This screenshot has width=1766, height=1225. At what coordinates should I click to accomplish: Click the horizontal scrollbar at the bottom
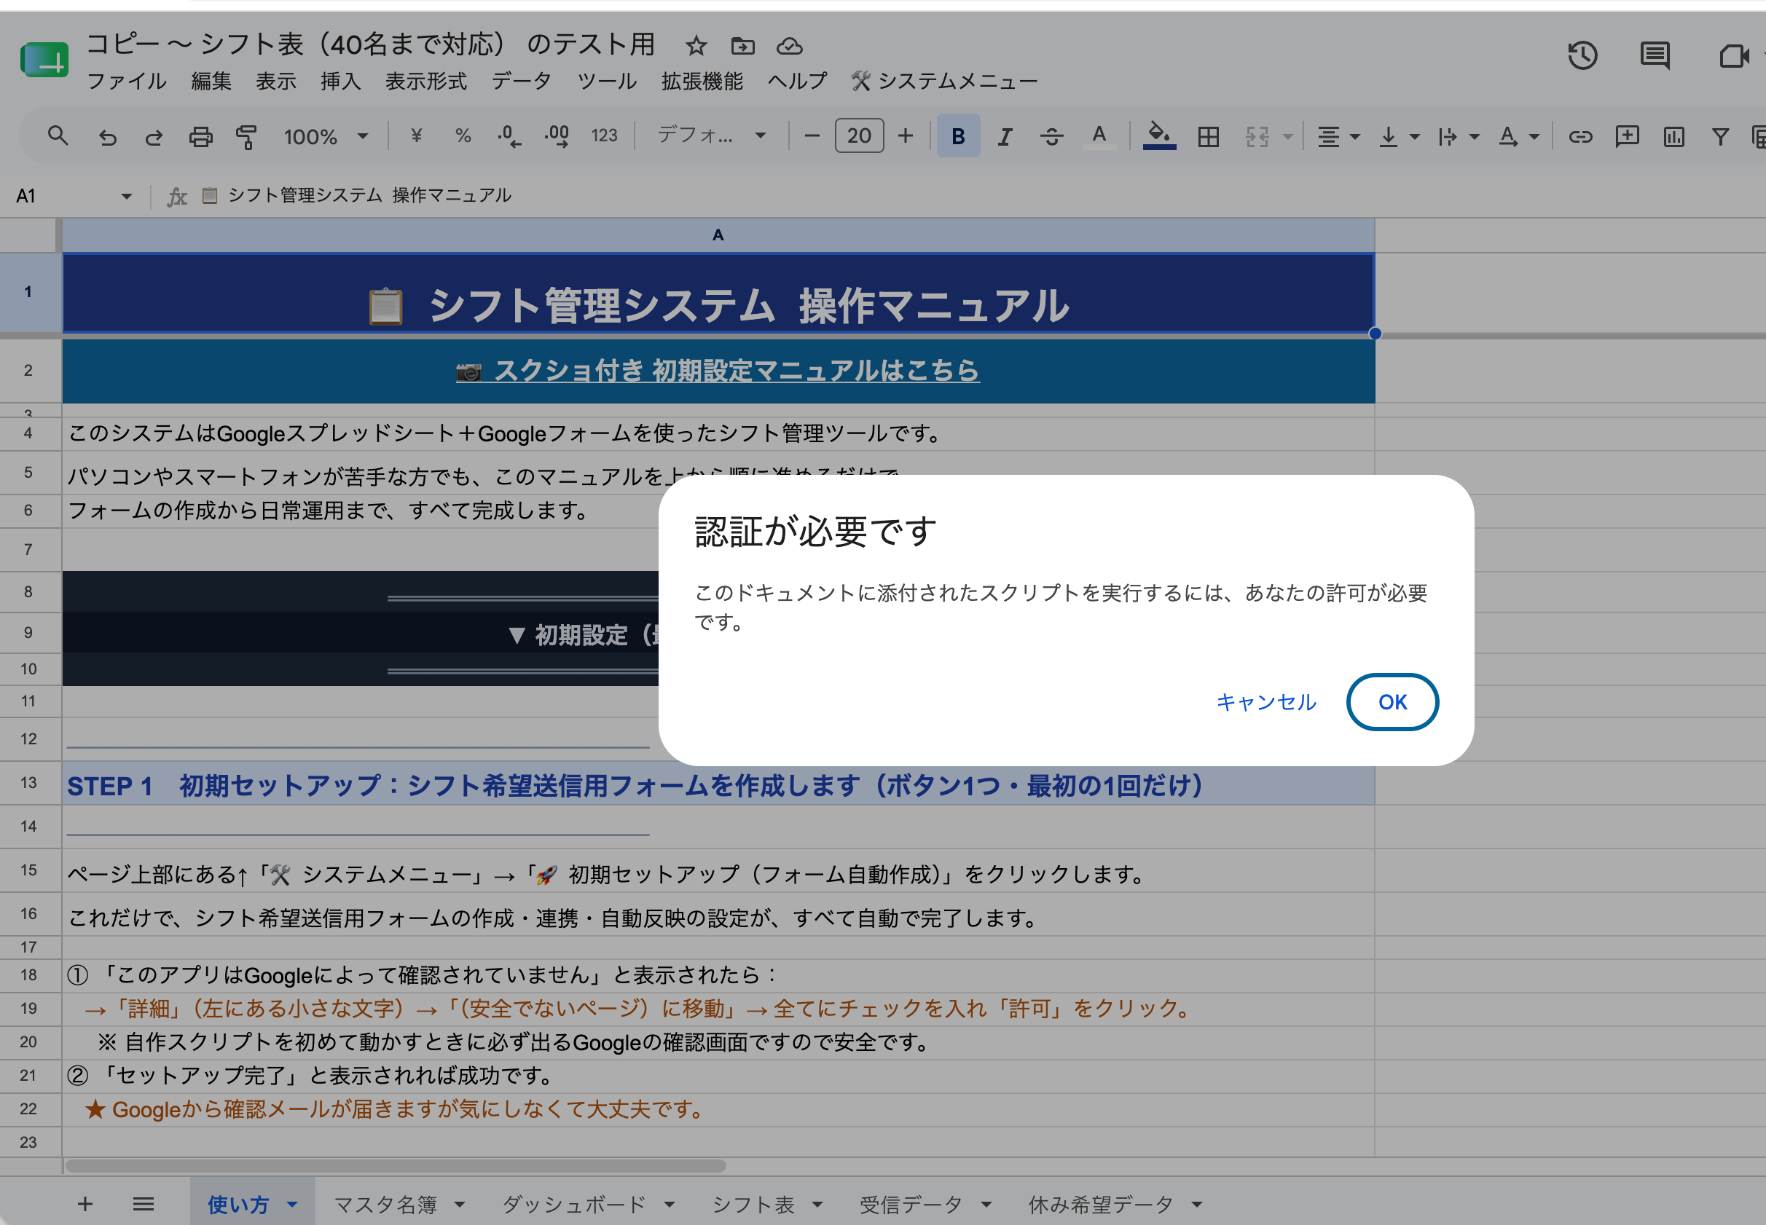tap(396, 1166)
